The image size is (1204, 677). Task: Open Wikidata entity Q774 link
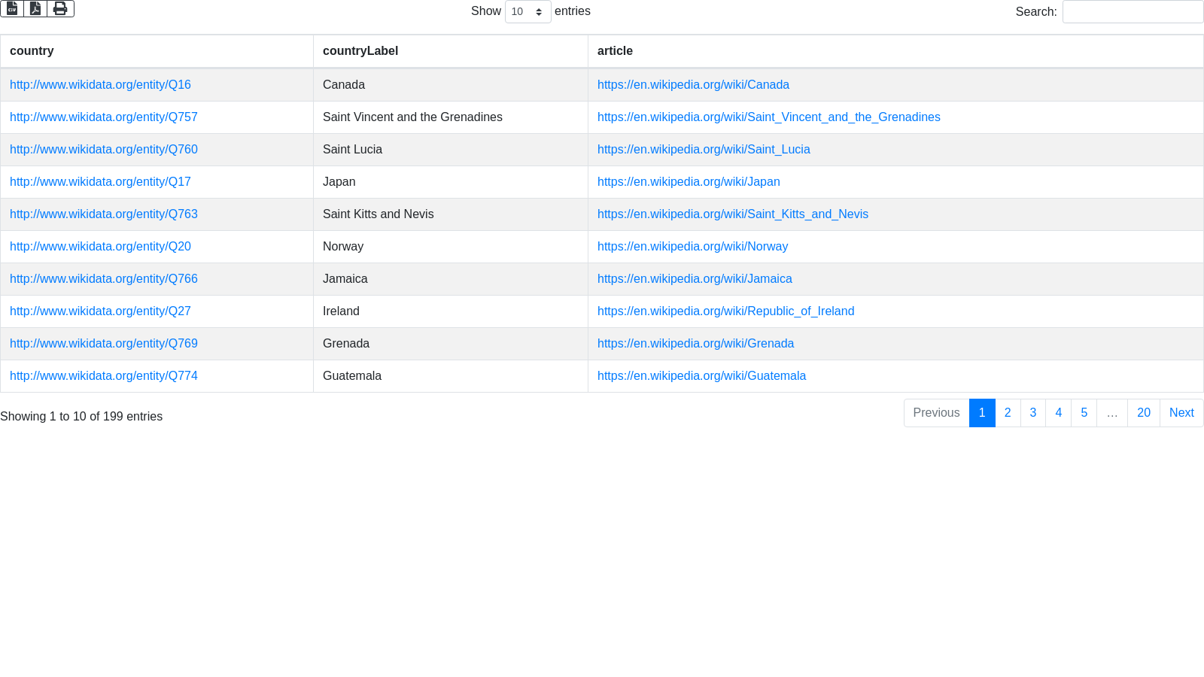104,376
